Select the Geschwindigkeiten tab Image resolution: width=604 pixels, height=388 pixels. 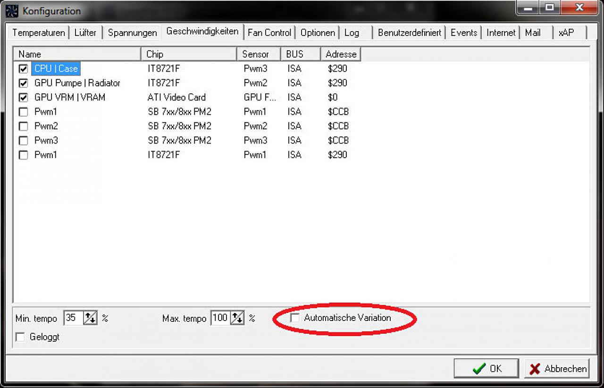click(x=202, y=32)
